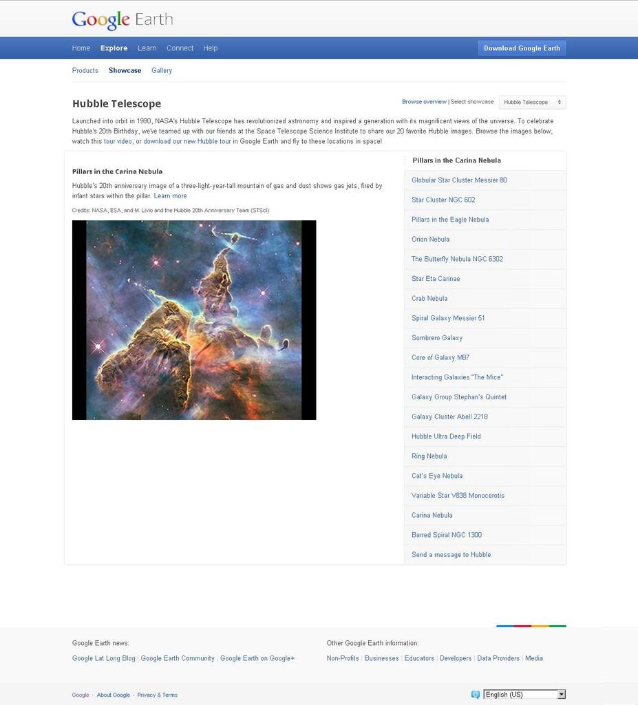Open the Media footer link
The width and height of the screenshot is (638, 705).
tap(534, 659)
